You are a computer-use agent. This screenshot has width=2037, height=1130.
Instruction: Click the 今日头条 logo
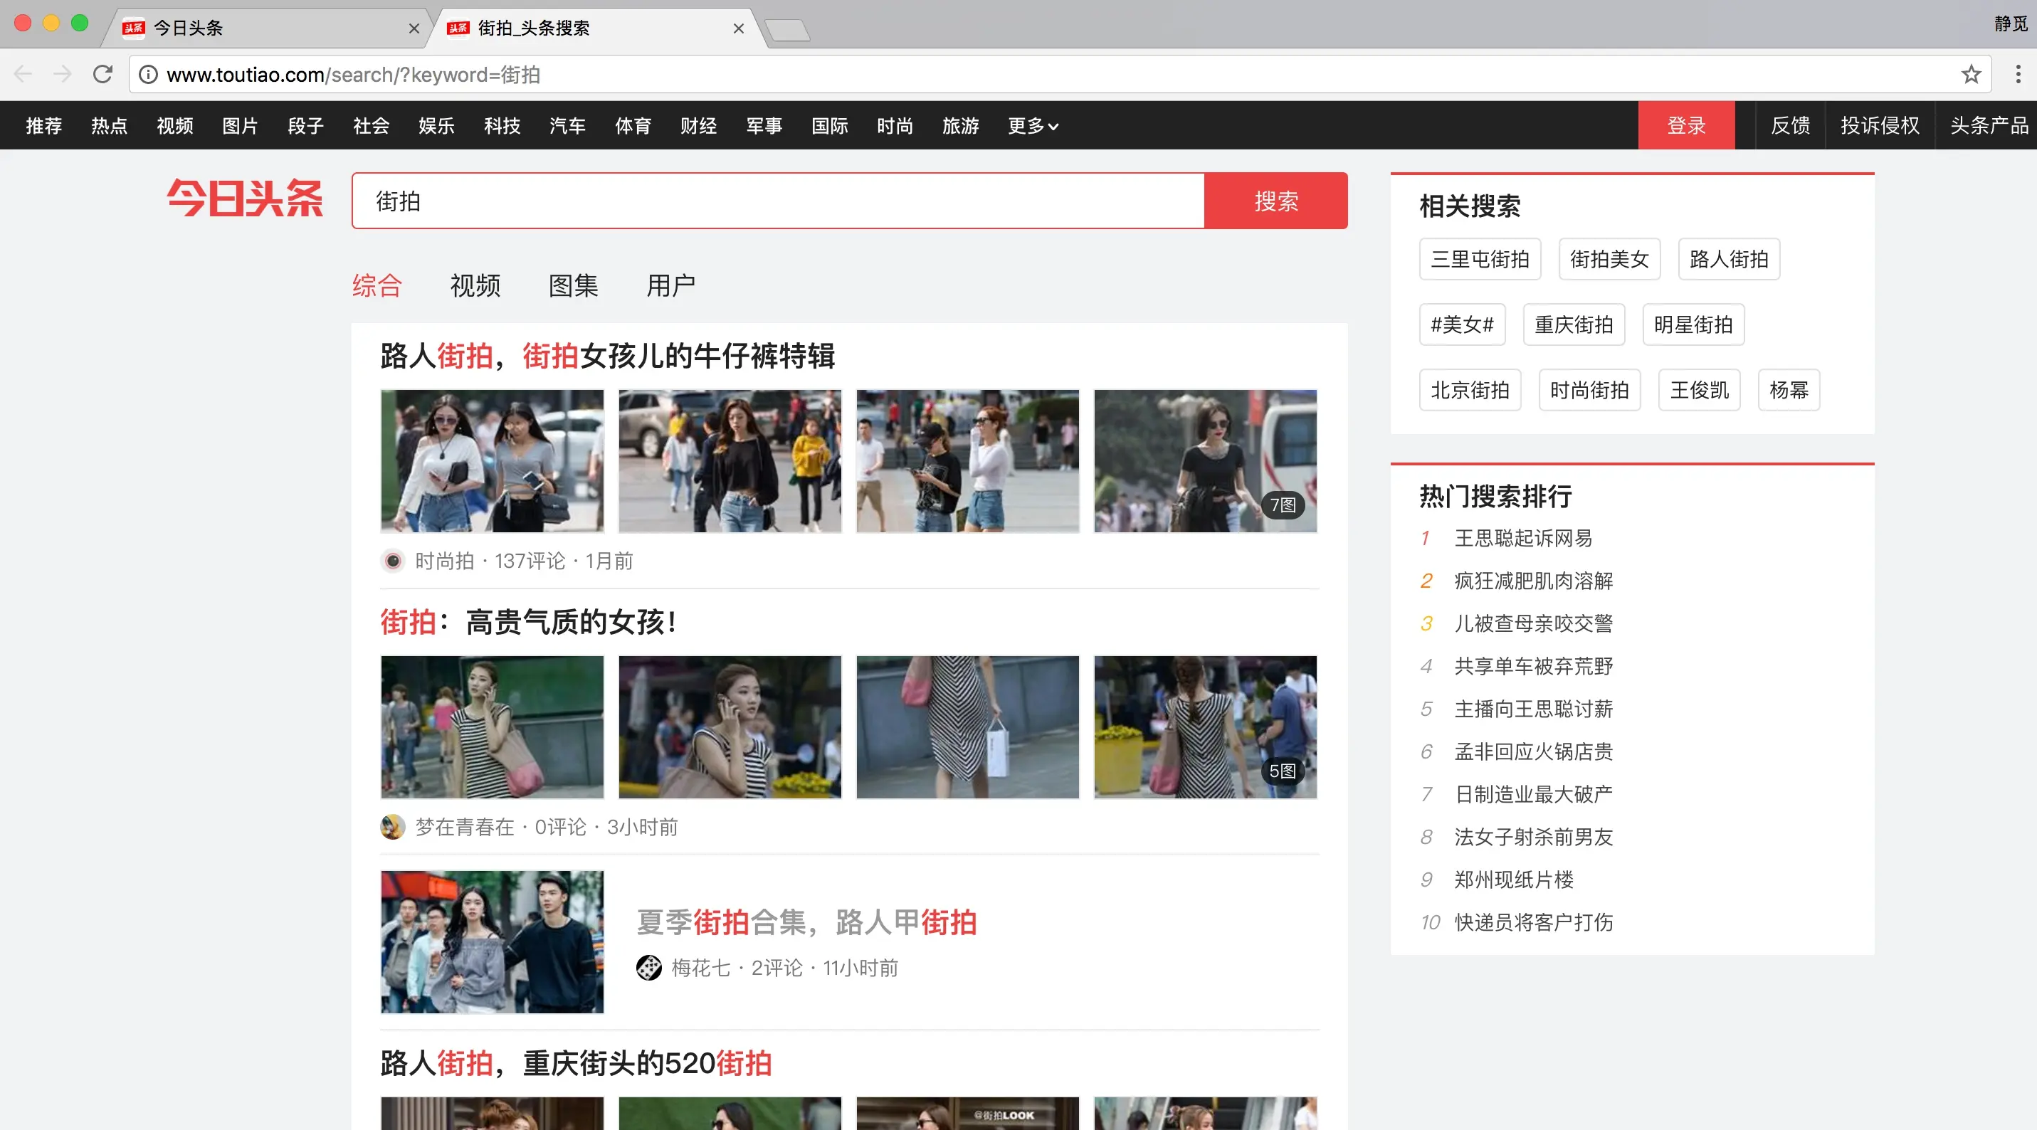tap(244, 199)
